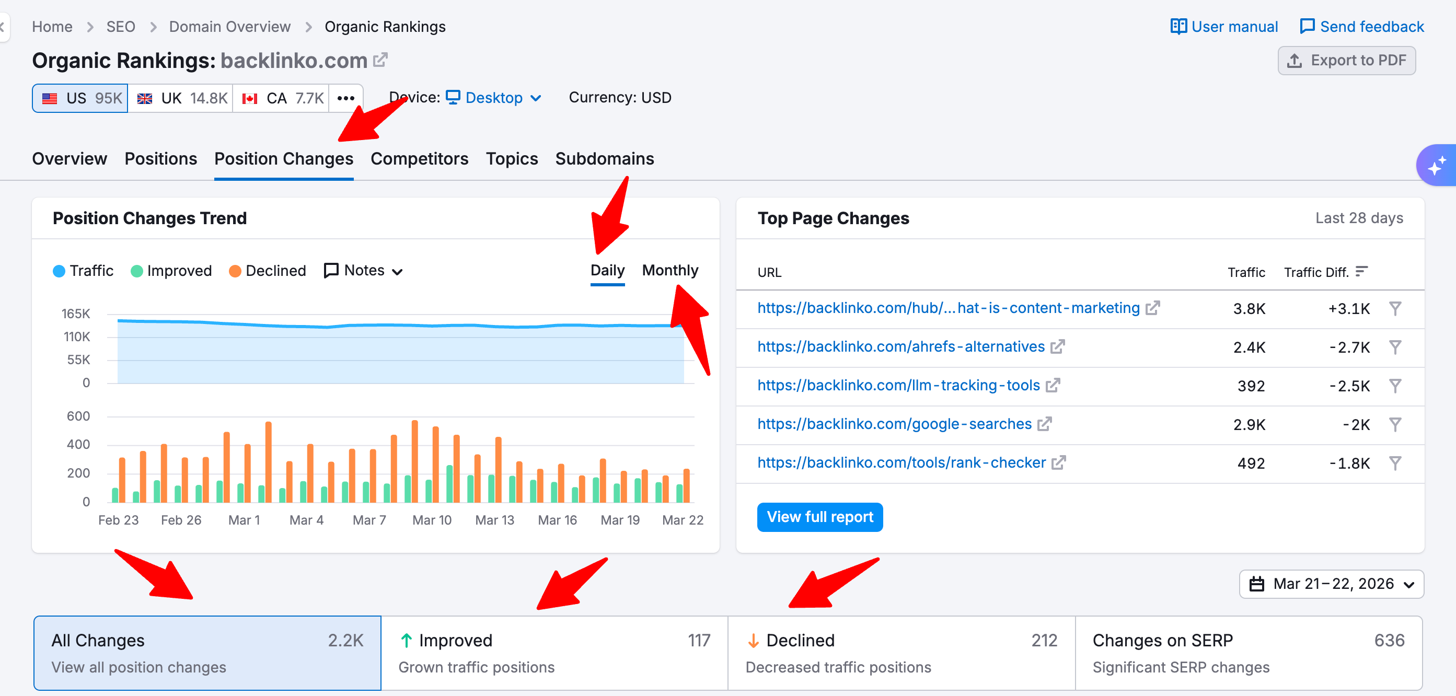The height and width of the screenshot is (696, 1456).
Task: Select the CA 7.7K database
Action: coord(282,98)
